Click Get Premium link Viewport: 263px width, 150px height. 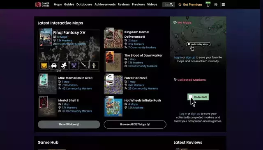click(192, 5)
